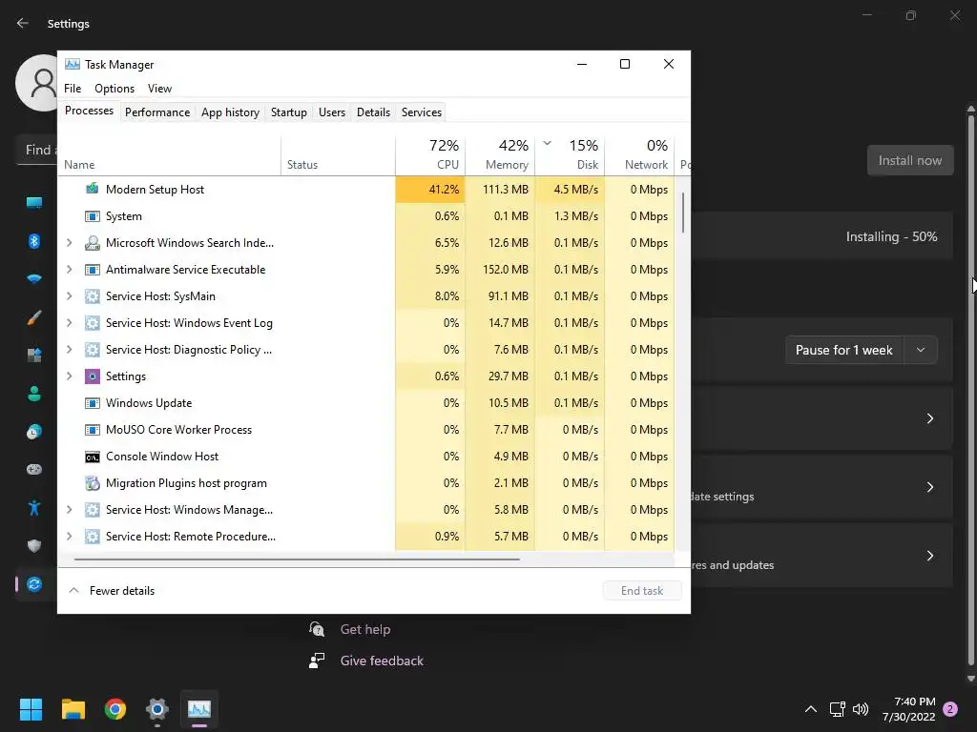Expand Service Host: Windows Management group

coord(69,510)
